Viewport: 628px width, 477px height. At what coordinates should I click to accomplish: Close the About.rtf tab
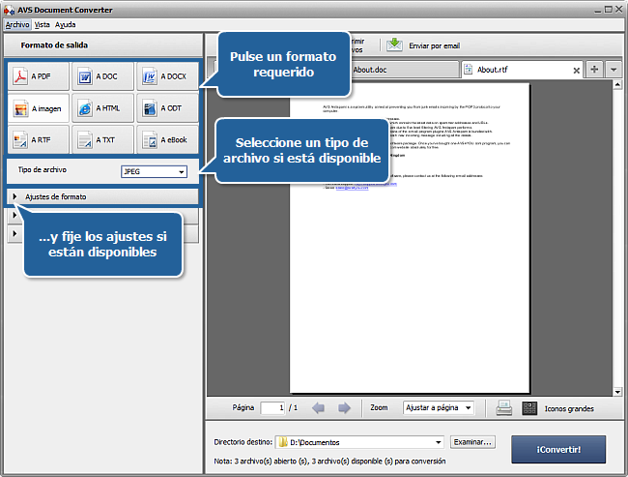[x=577, y=70]
